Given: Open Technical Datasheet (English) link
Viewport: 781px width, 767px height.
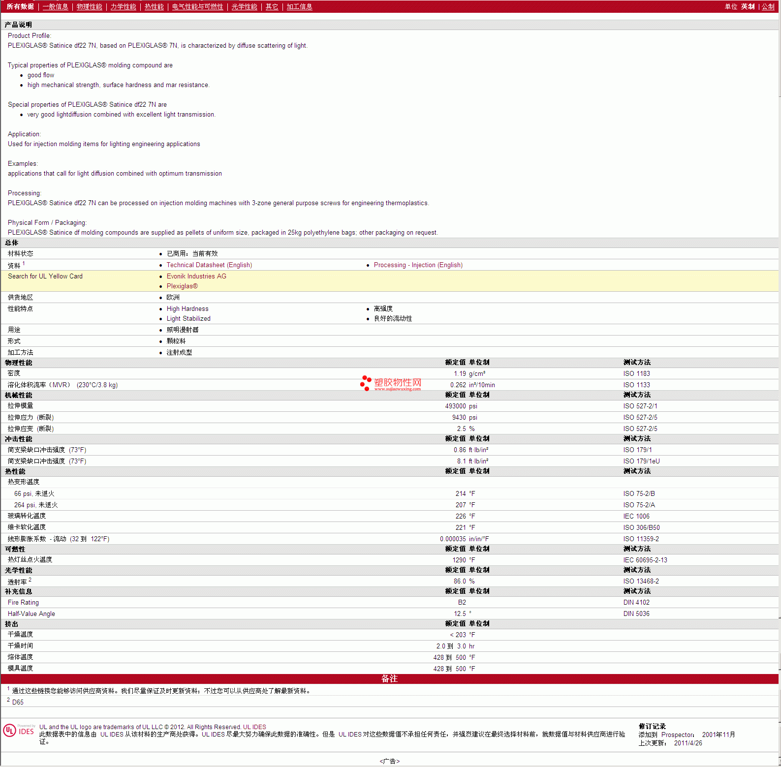Looking at the screenshot, I should (x=210, y=265).
